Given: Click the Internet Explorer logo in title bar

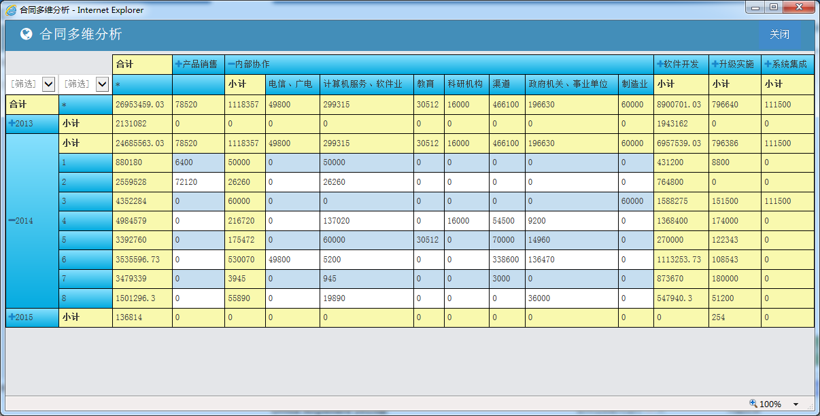Looking at the screenshot, I should pos(11,10).
